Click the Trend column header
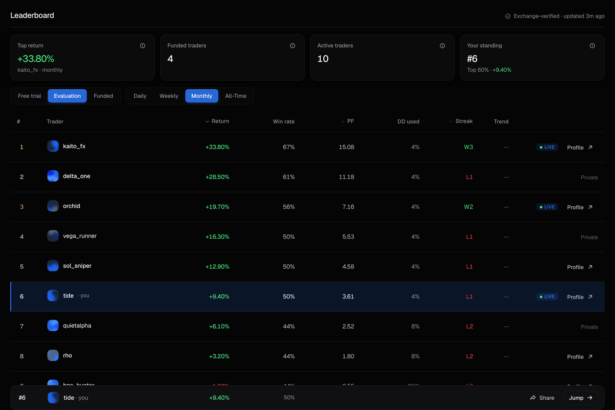The image size is (615, 410). [x=501, y=122]
